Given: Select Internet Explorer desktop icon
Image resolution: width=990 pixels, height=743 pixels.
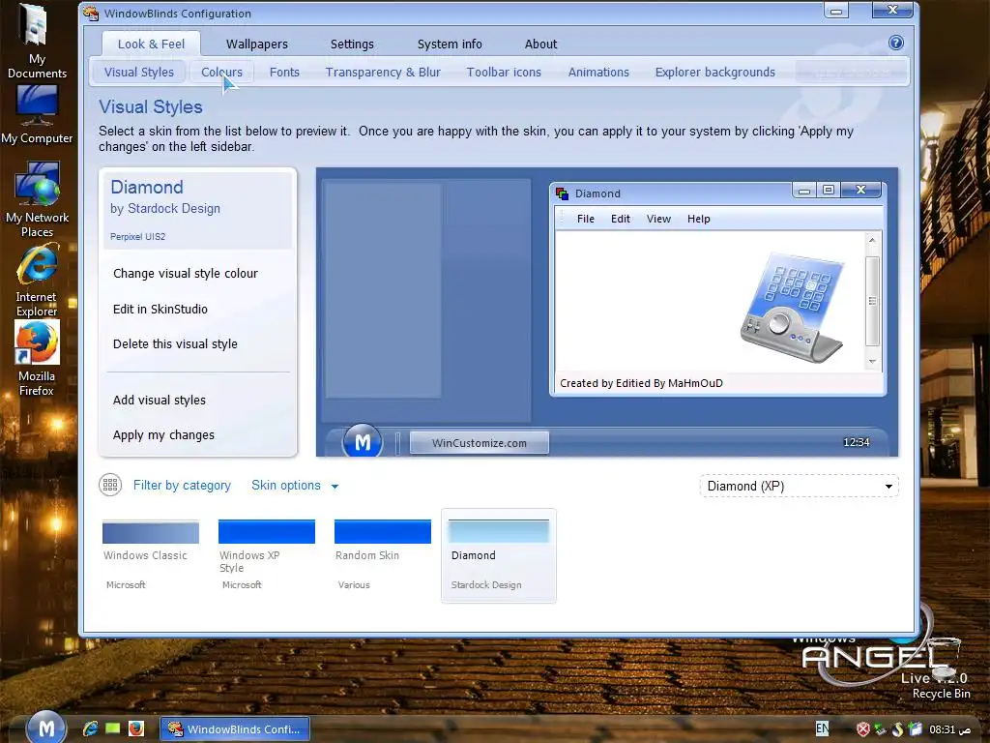Looking at the screenshot, I should (37, 281).
